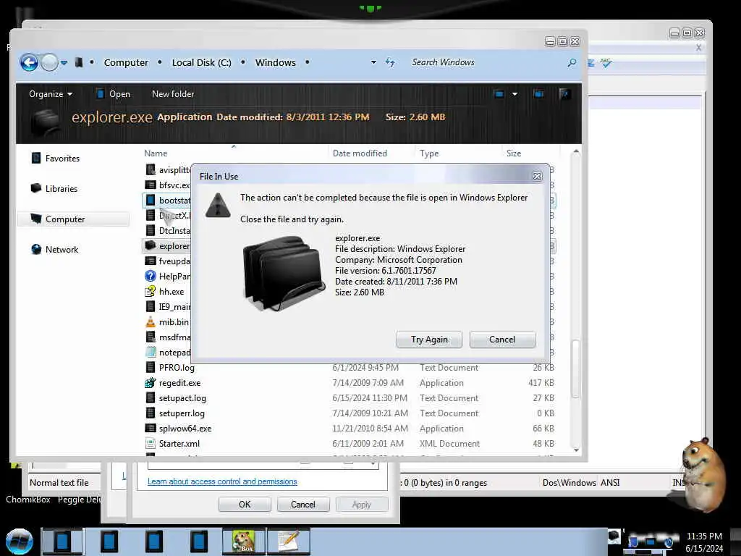Click the magnifier search icon
741x556 pixels.
click(x=572, y=62)
